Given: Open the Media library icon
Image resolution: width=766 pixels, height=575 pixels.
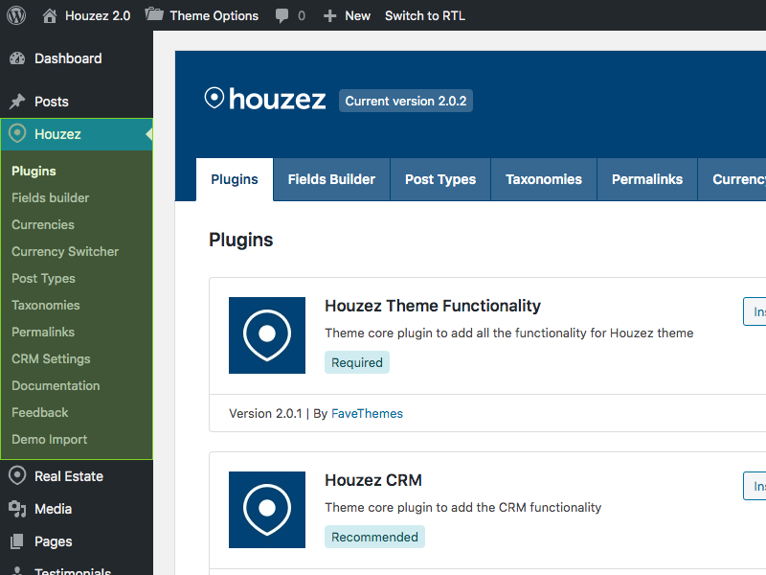Looking at the screenshot, I should tap(17, 509).
